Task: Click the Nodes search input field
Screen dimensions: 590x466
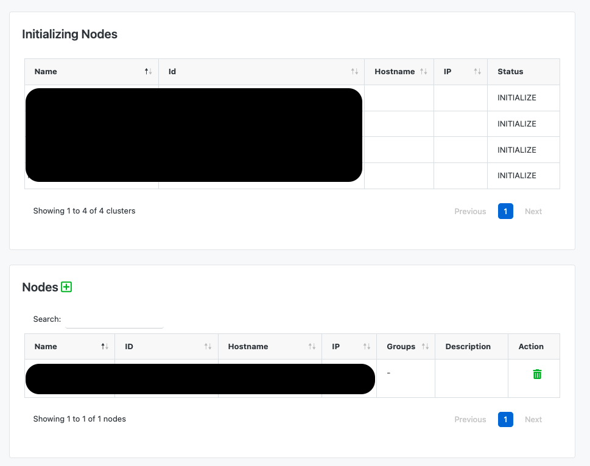Action: pyautogui.click(x=114, y=320)
